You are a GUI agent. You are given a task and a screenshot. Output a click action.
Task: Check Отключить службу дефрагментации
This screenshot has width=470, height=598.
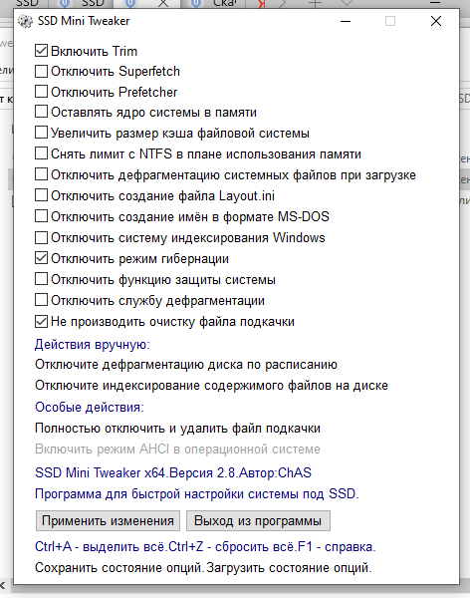(x=41, y=301)
